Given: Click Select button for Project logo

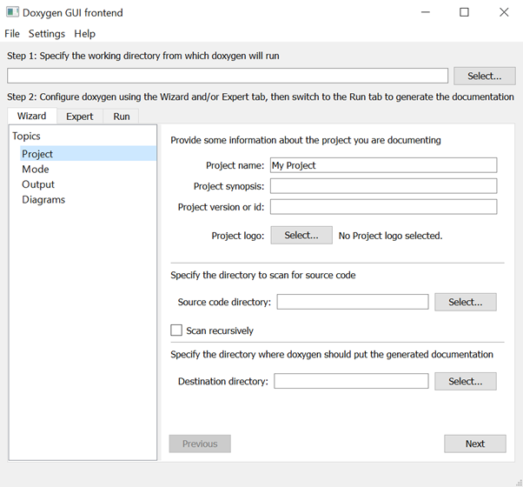Looking at the screenshot, I should click(301, 236).
